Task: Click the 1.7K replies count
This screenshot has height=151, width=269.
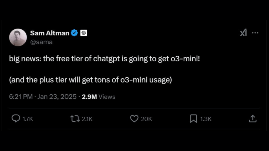Action: tap(28, 119)
